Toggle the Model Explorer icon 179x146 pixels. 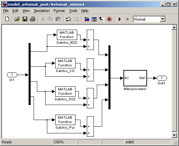tap(94, 19)
